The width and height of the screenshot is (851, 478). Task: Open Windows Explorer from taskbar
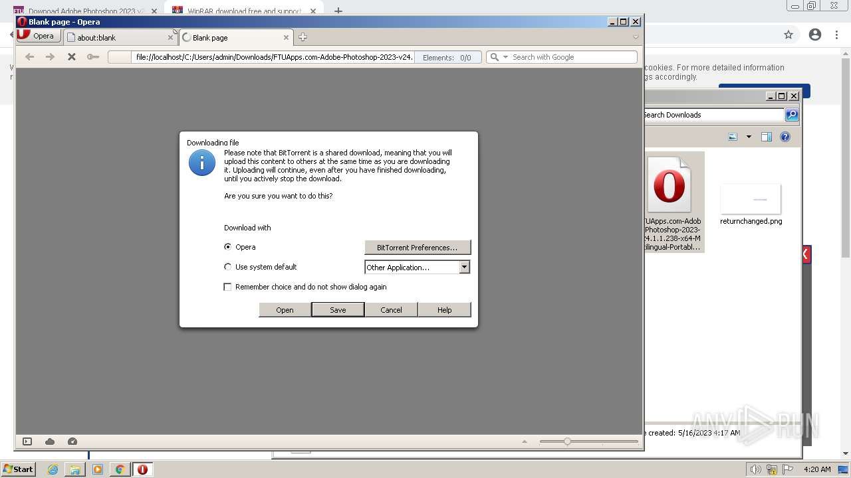point(75,469)
